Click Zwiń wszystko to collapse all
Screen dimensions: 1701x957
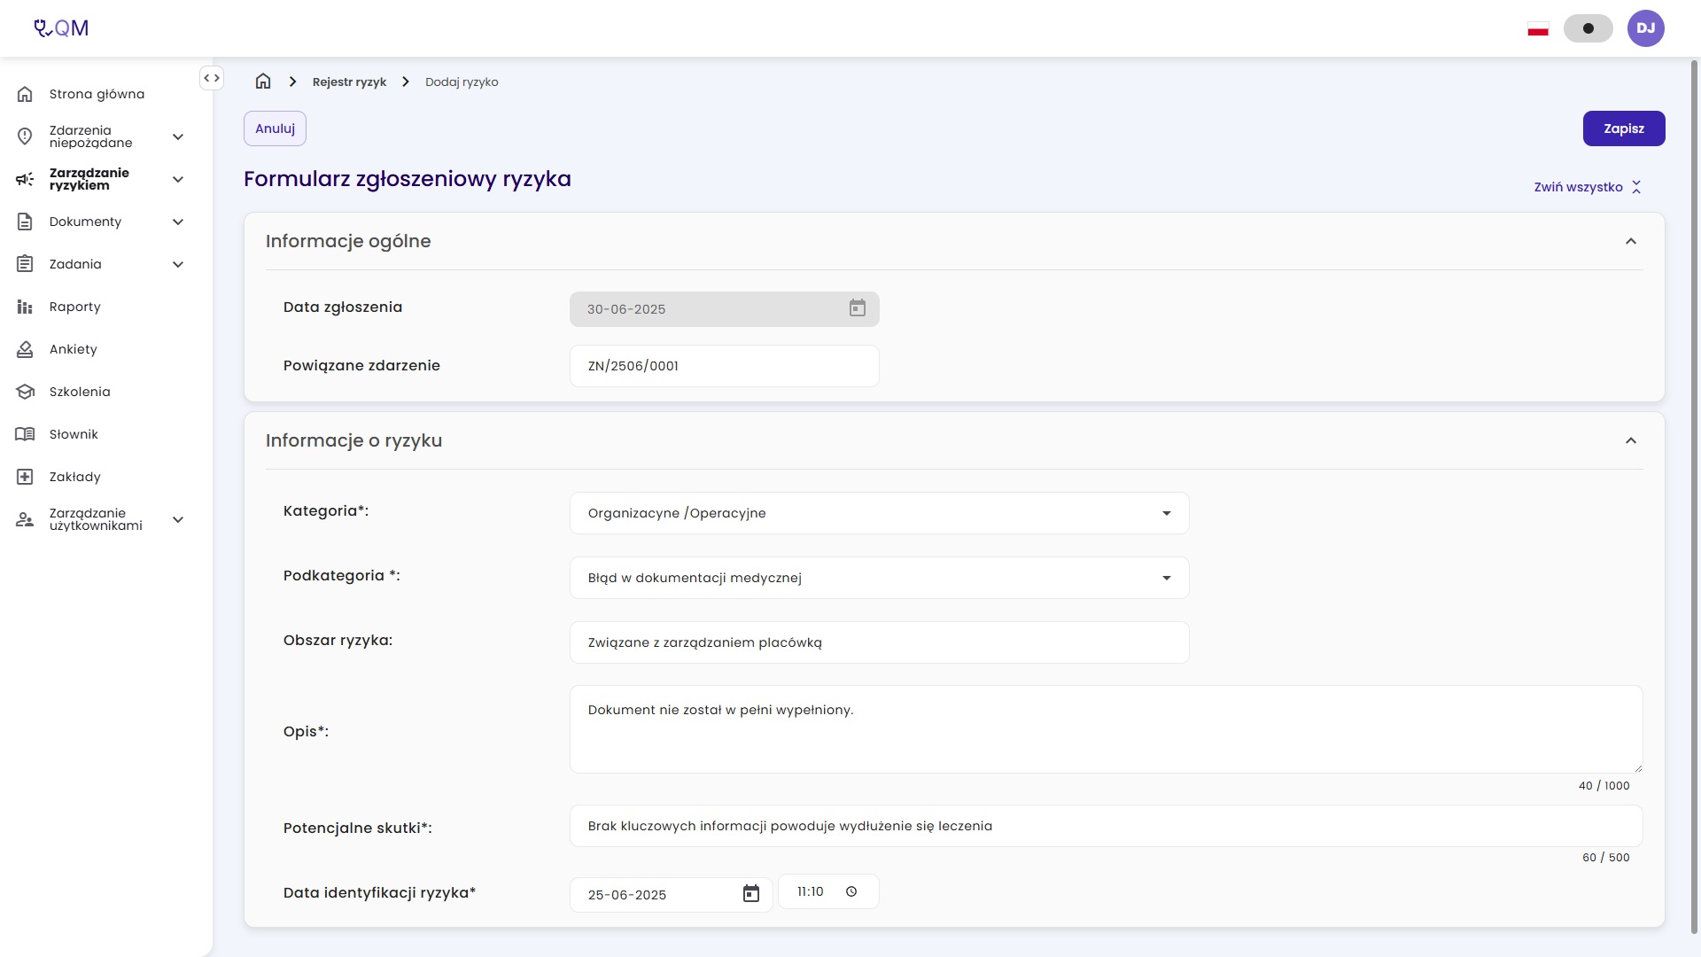point(1588,187)
